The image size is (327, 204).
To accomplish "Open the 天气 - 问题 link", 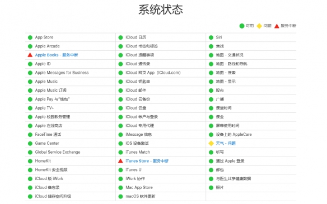I will (226, 143).
